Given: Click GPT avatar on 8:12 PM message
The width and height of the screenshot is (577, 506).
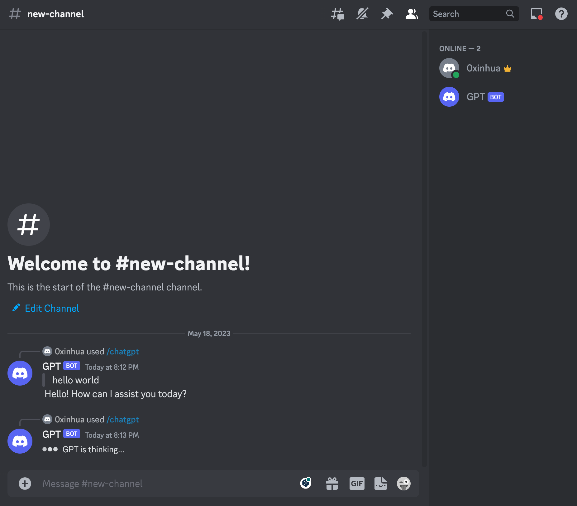Looking at the screenshot, I should 20,373.
